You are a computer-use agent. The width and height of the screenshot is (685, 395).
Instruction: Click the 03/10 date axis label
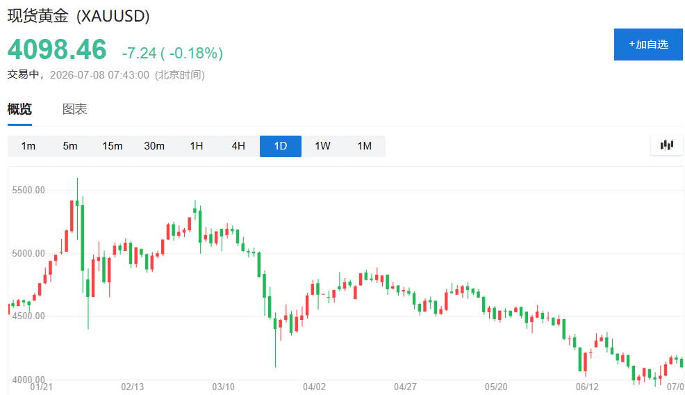223,387
